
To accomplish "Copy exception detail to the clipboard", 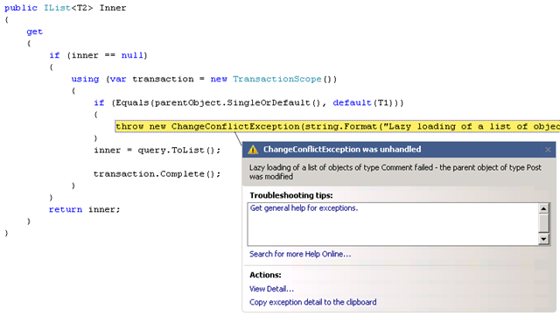I will point(313,302).
